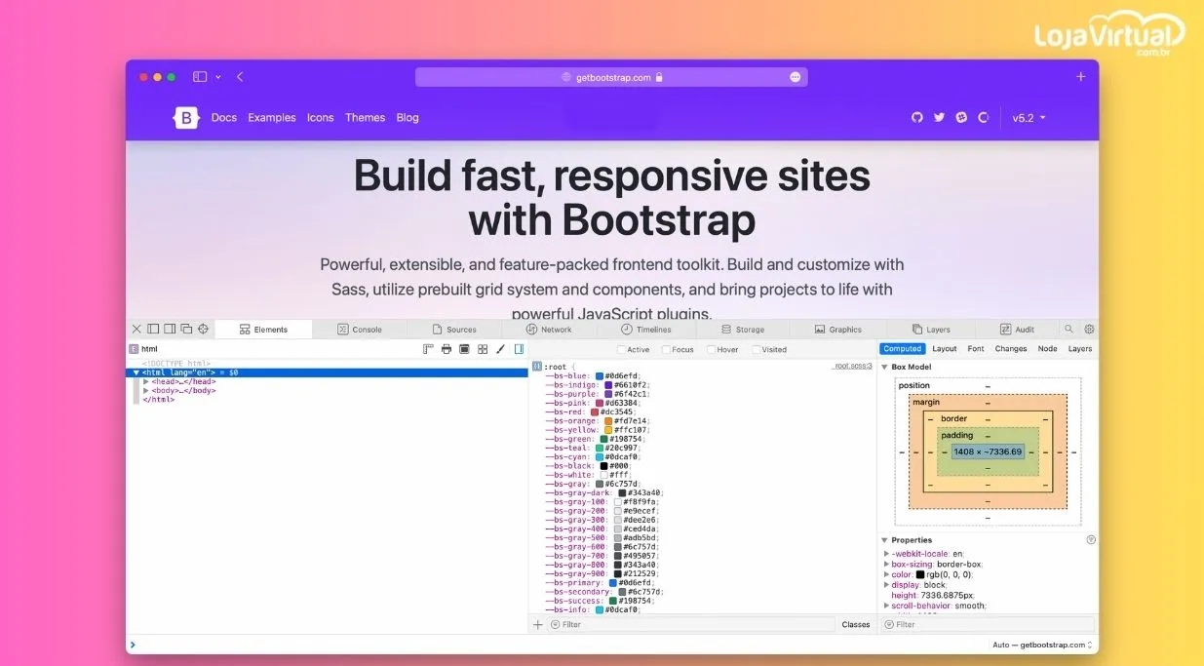The image size is (1204, 666).
Task: Switch to the Timelines tab
Action: pyautogui.click(x=646, y=330)
